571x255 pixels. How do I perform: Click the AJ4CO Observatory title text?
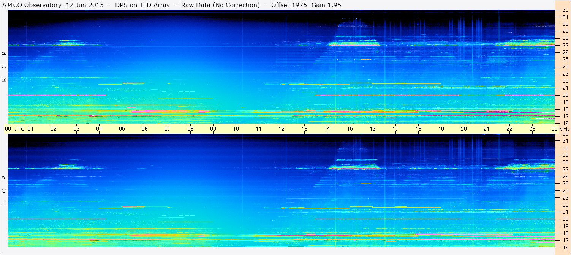32,5
